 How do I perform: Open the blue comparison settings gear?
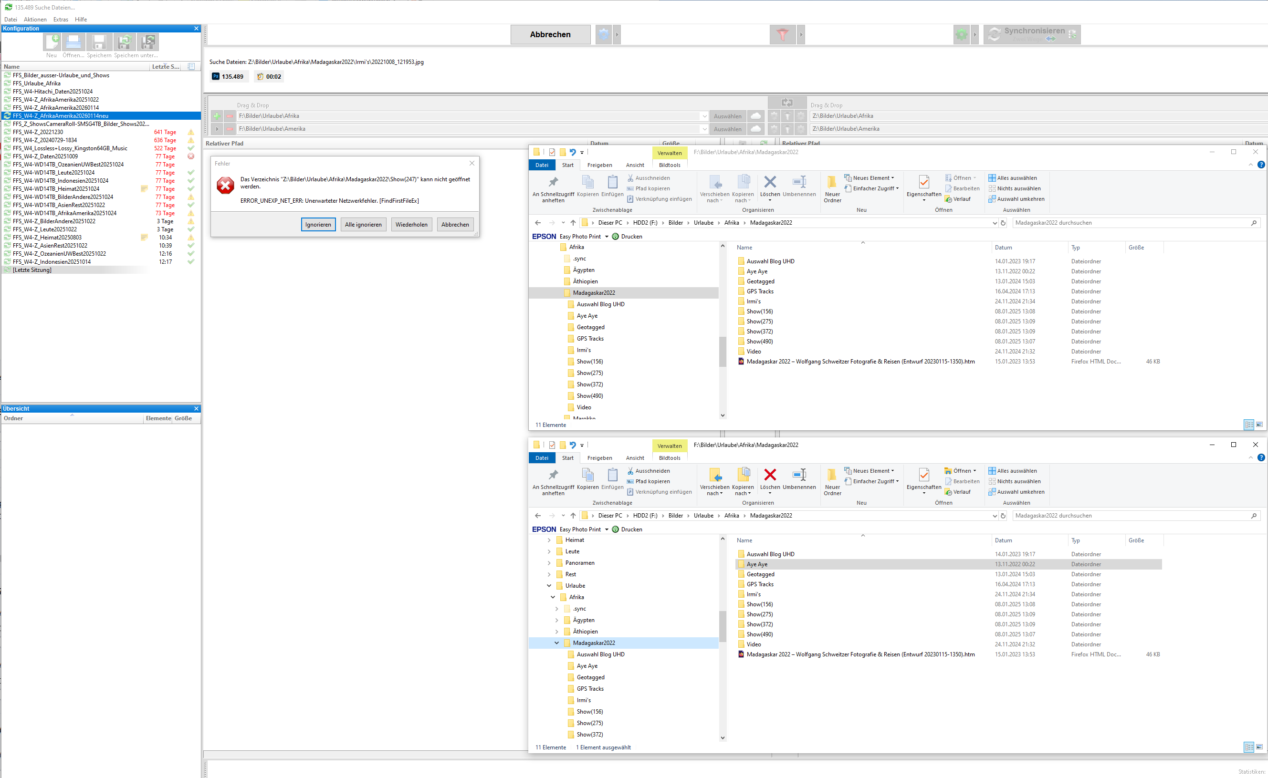click(604, 34)
